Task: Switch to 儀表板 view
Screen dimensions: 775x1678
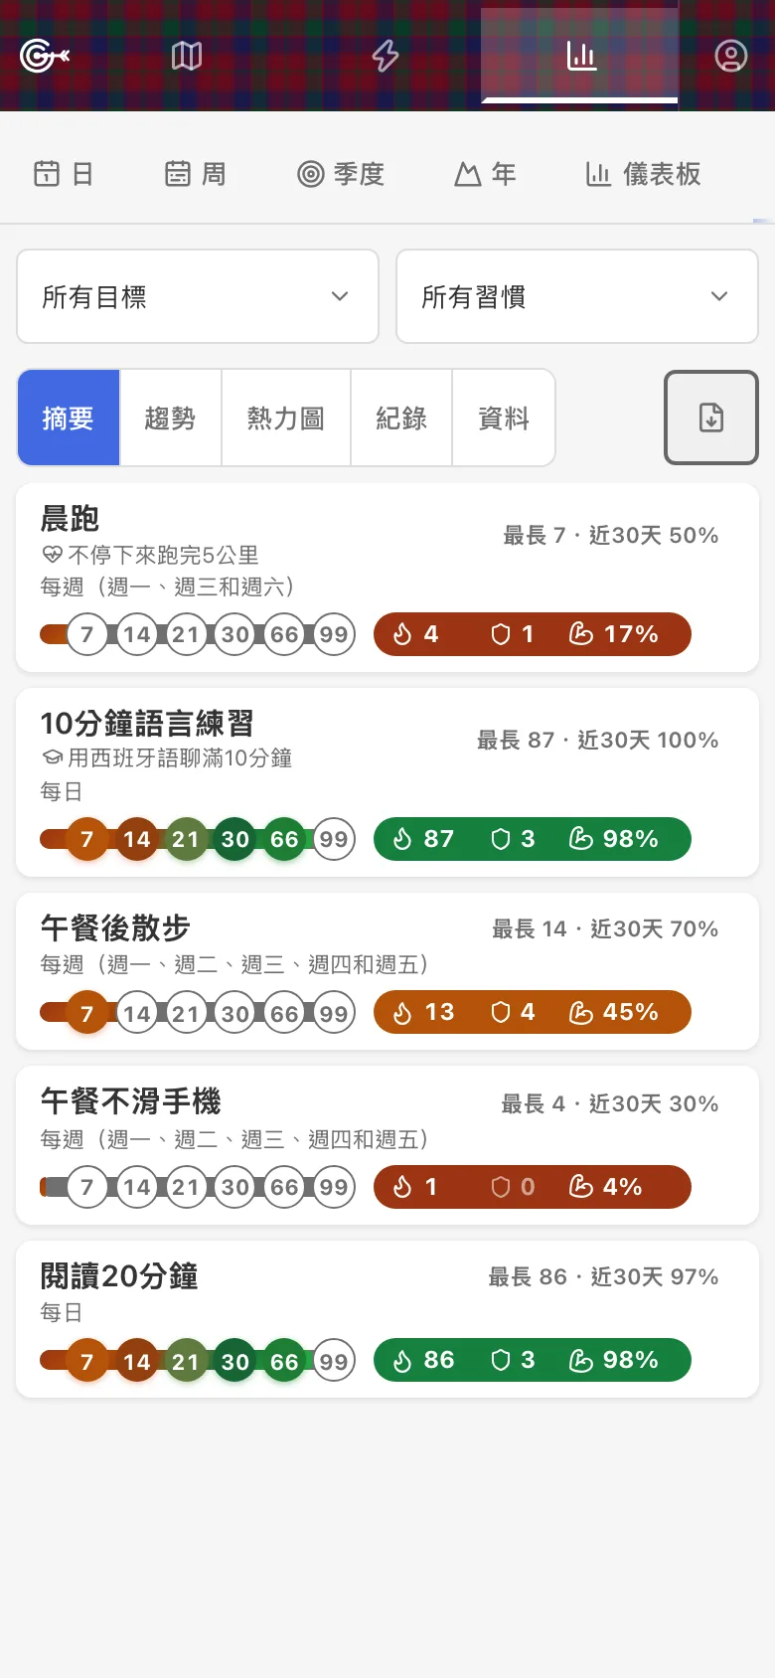Action: pyautogui.click(x=643, y=174)
